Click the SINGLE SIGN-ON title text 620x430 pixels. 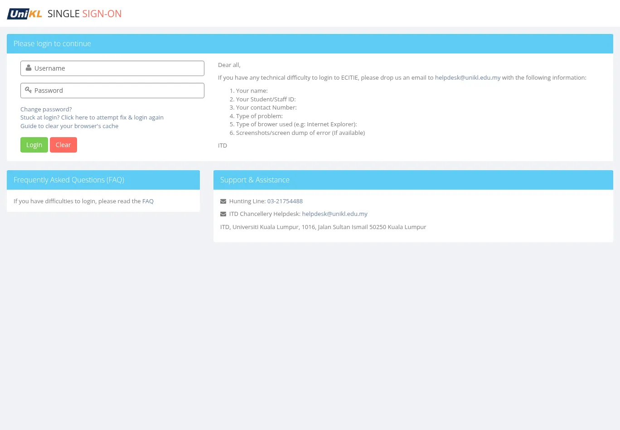[84, 14]
